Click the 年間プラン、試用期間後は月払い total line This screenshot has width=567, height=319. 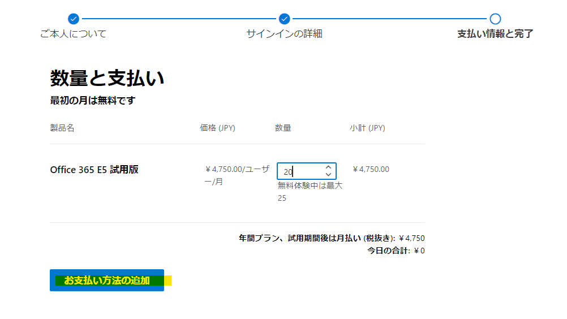pyautogui.click(x=332, y=239)
